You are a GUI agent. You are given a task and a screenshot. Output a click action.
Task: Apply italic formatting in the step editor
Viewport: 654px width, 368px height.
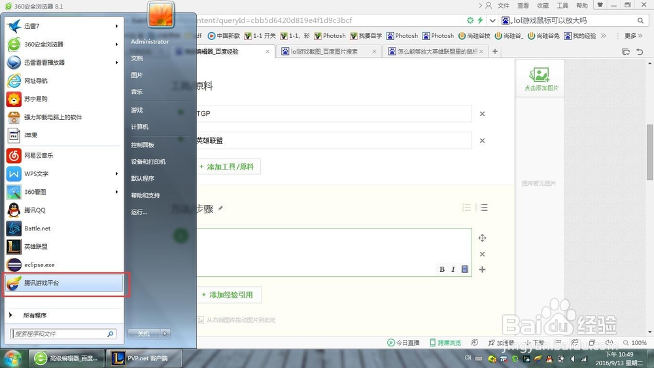click(453, 269)
